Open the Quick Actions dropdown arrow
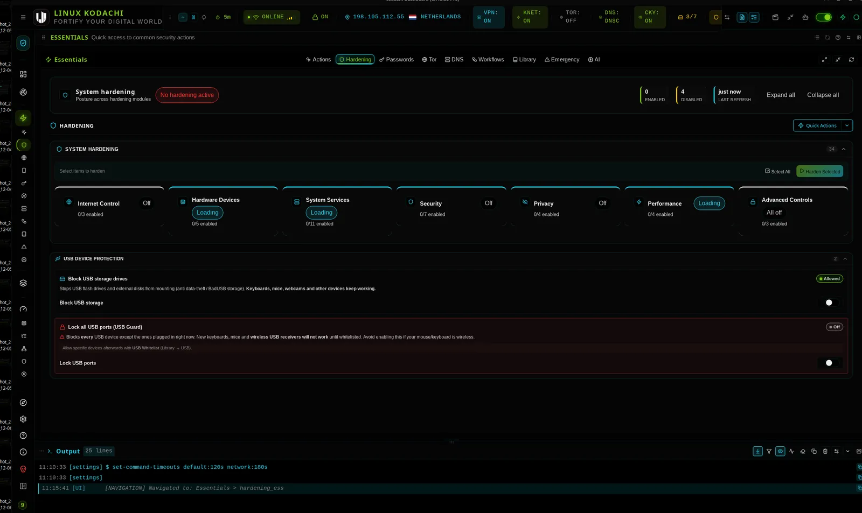 pyautogui.click(x=847, y=126)
